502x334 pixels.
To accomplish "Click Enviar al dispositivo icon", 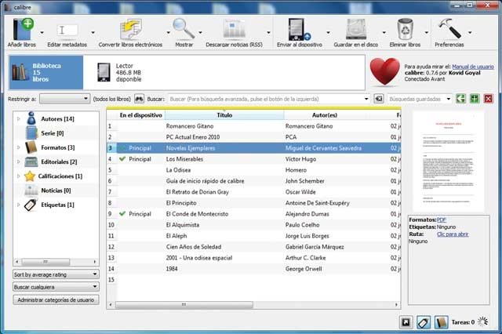I will click(299, 30).
